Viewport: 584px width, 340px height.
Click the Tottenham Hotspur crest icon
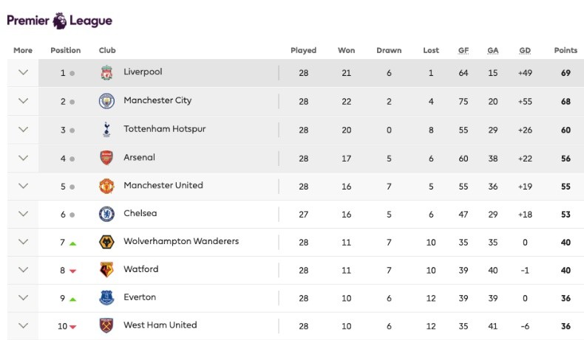pyautogui.click(x=106, y=129)
